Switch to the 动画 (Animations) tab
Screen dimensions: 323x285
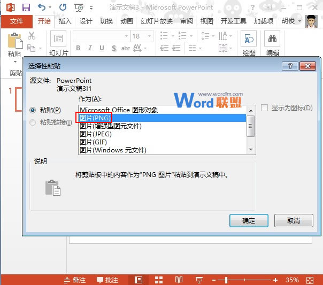click(x=127, y=21)
